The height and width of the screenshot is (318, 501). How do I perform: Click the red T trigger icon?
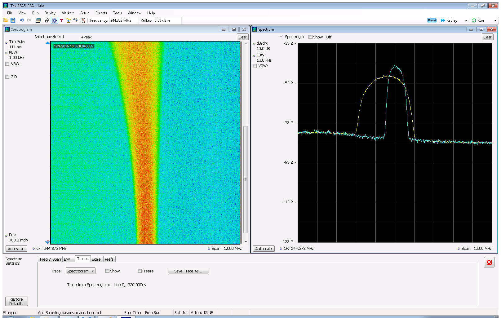[61, 20]
